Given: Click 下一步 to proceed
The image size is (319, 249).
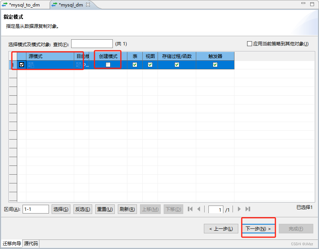Looking at the screenshot, I should (258, 228).
